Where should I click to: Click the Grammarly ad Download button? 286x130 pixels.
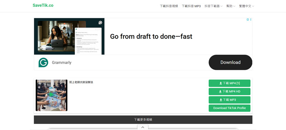click(230, 63)
